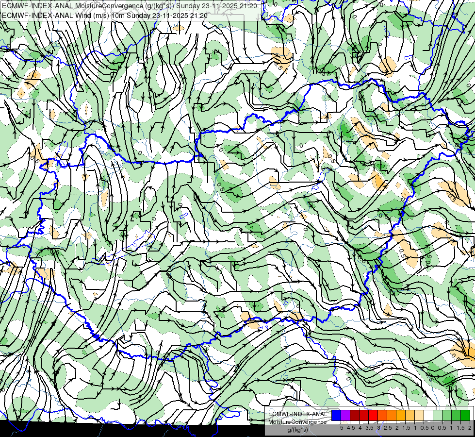Image resolution: width=475 pixels, height=437 pixels.
Task: Click the '-5' tick label on the legend scale
Action: [340, 428]
